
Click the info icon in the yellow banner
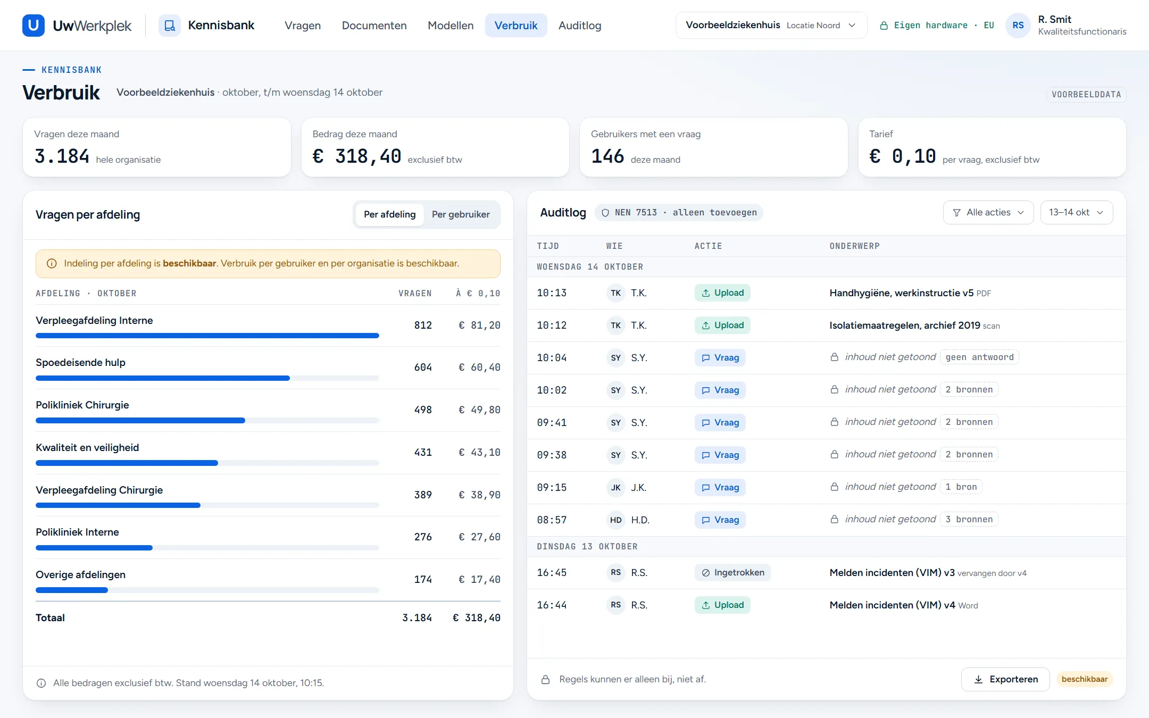click(52, 264)
